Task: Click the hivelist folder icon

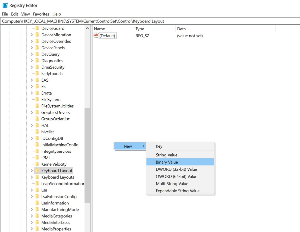Action: [x=37, y=132]
